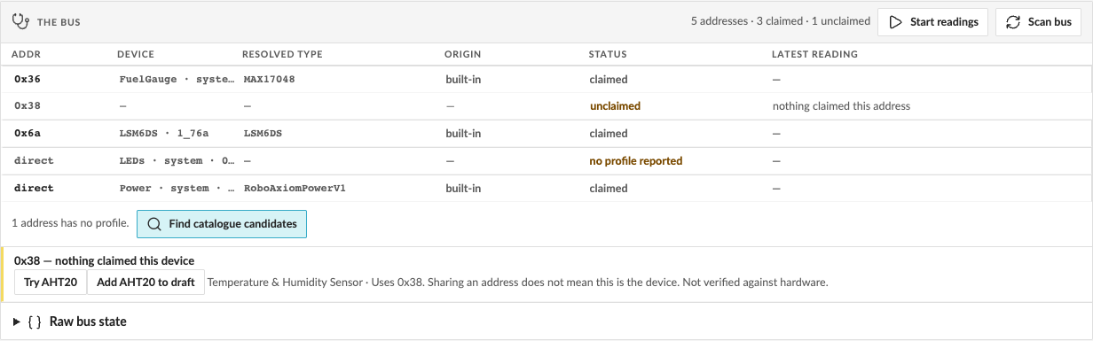The image size is (1093, 341).
Task: Click claimed status in the 0x36 row
Action: 609,79
